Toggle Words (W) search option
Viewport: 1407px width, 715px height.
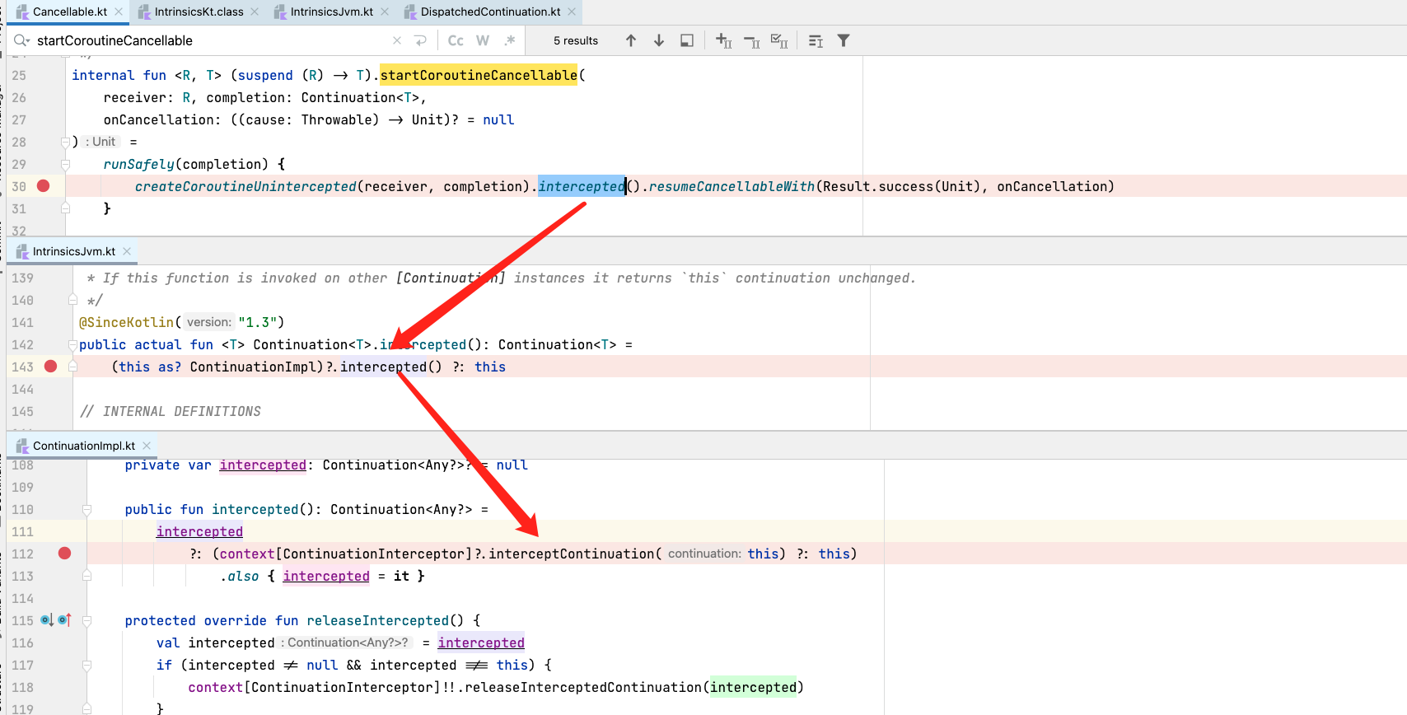[483, 40]
